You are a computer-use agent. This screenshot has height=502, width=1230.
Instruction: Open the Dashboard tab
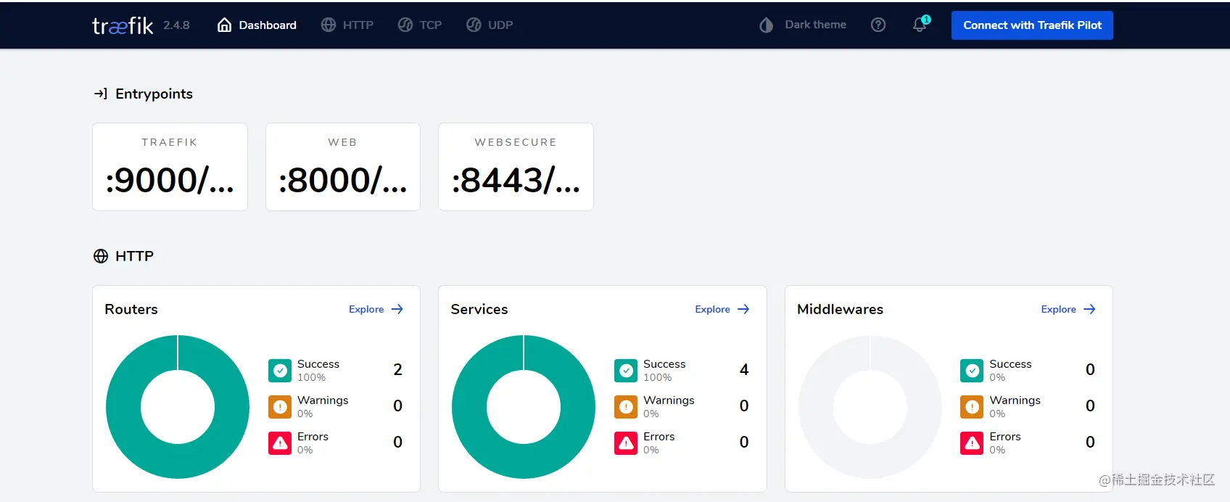tap(257, 25)
